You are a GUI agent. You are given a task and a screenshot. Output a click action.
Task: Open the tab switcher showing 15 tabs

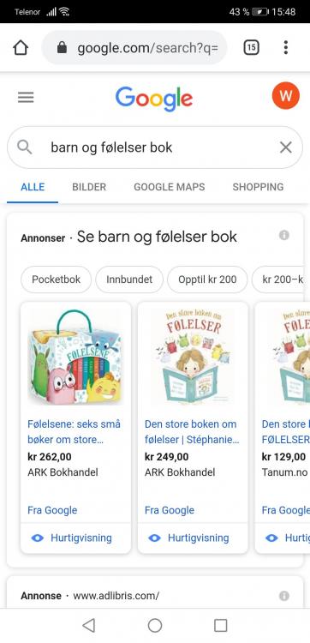[x=251, y=47]
